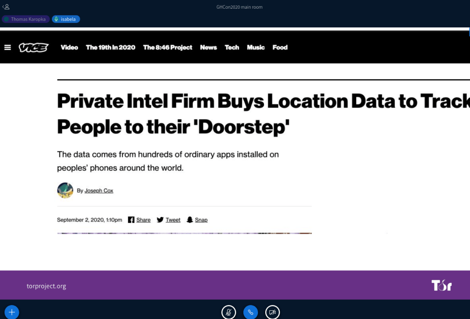Open the users list panel icon
The width and height of the screenshot is (470, 319).
(6, 7)
